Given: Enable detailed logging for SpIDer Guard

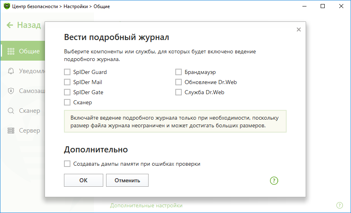Looking at the screenshot, I should click(x=67, y=72).
